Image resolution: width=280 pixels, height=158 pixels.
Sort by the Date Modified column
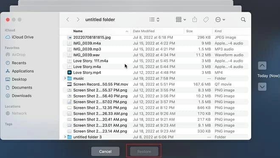tap(144, 31)
